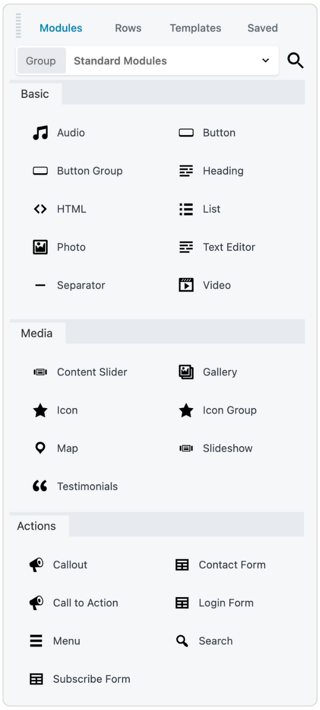Screen dimensions: 320x710
Task: Open the Group selector
Action: [41, 60]
